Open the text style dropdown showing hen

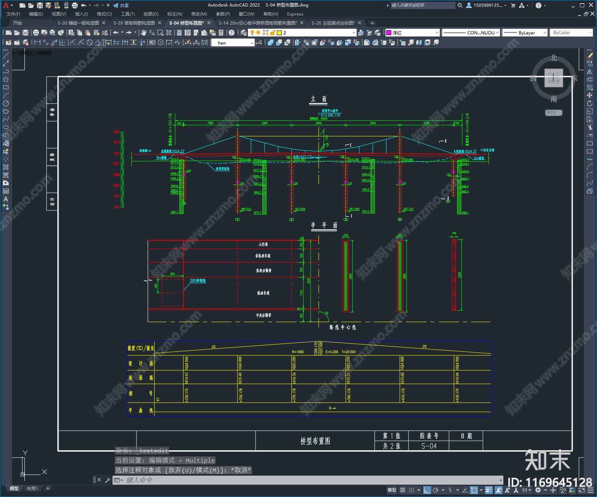[232, 43]
